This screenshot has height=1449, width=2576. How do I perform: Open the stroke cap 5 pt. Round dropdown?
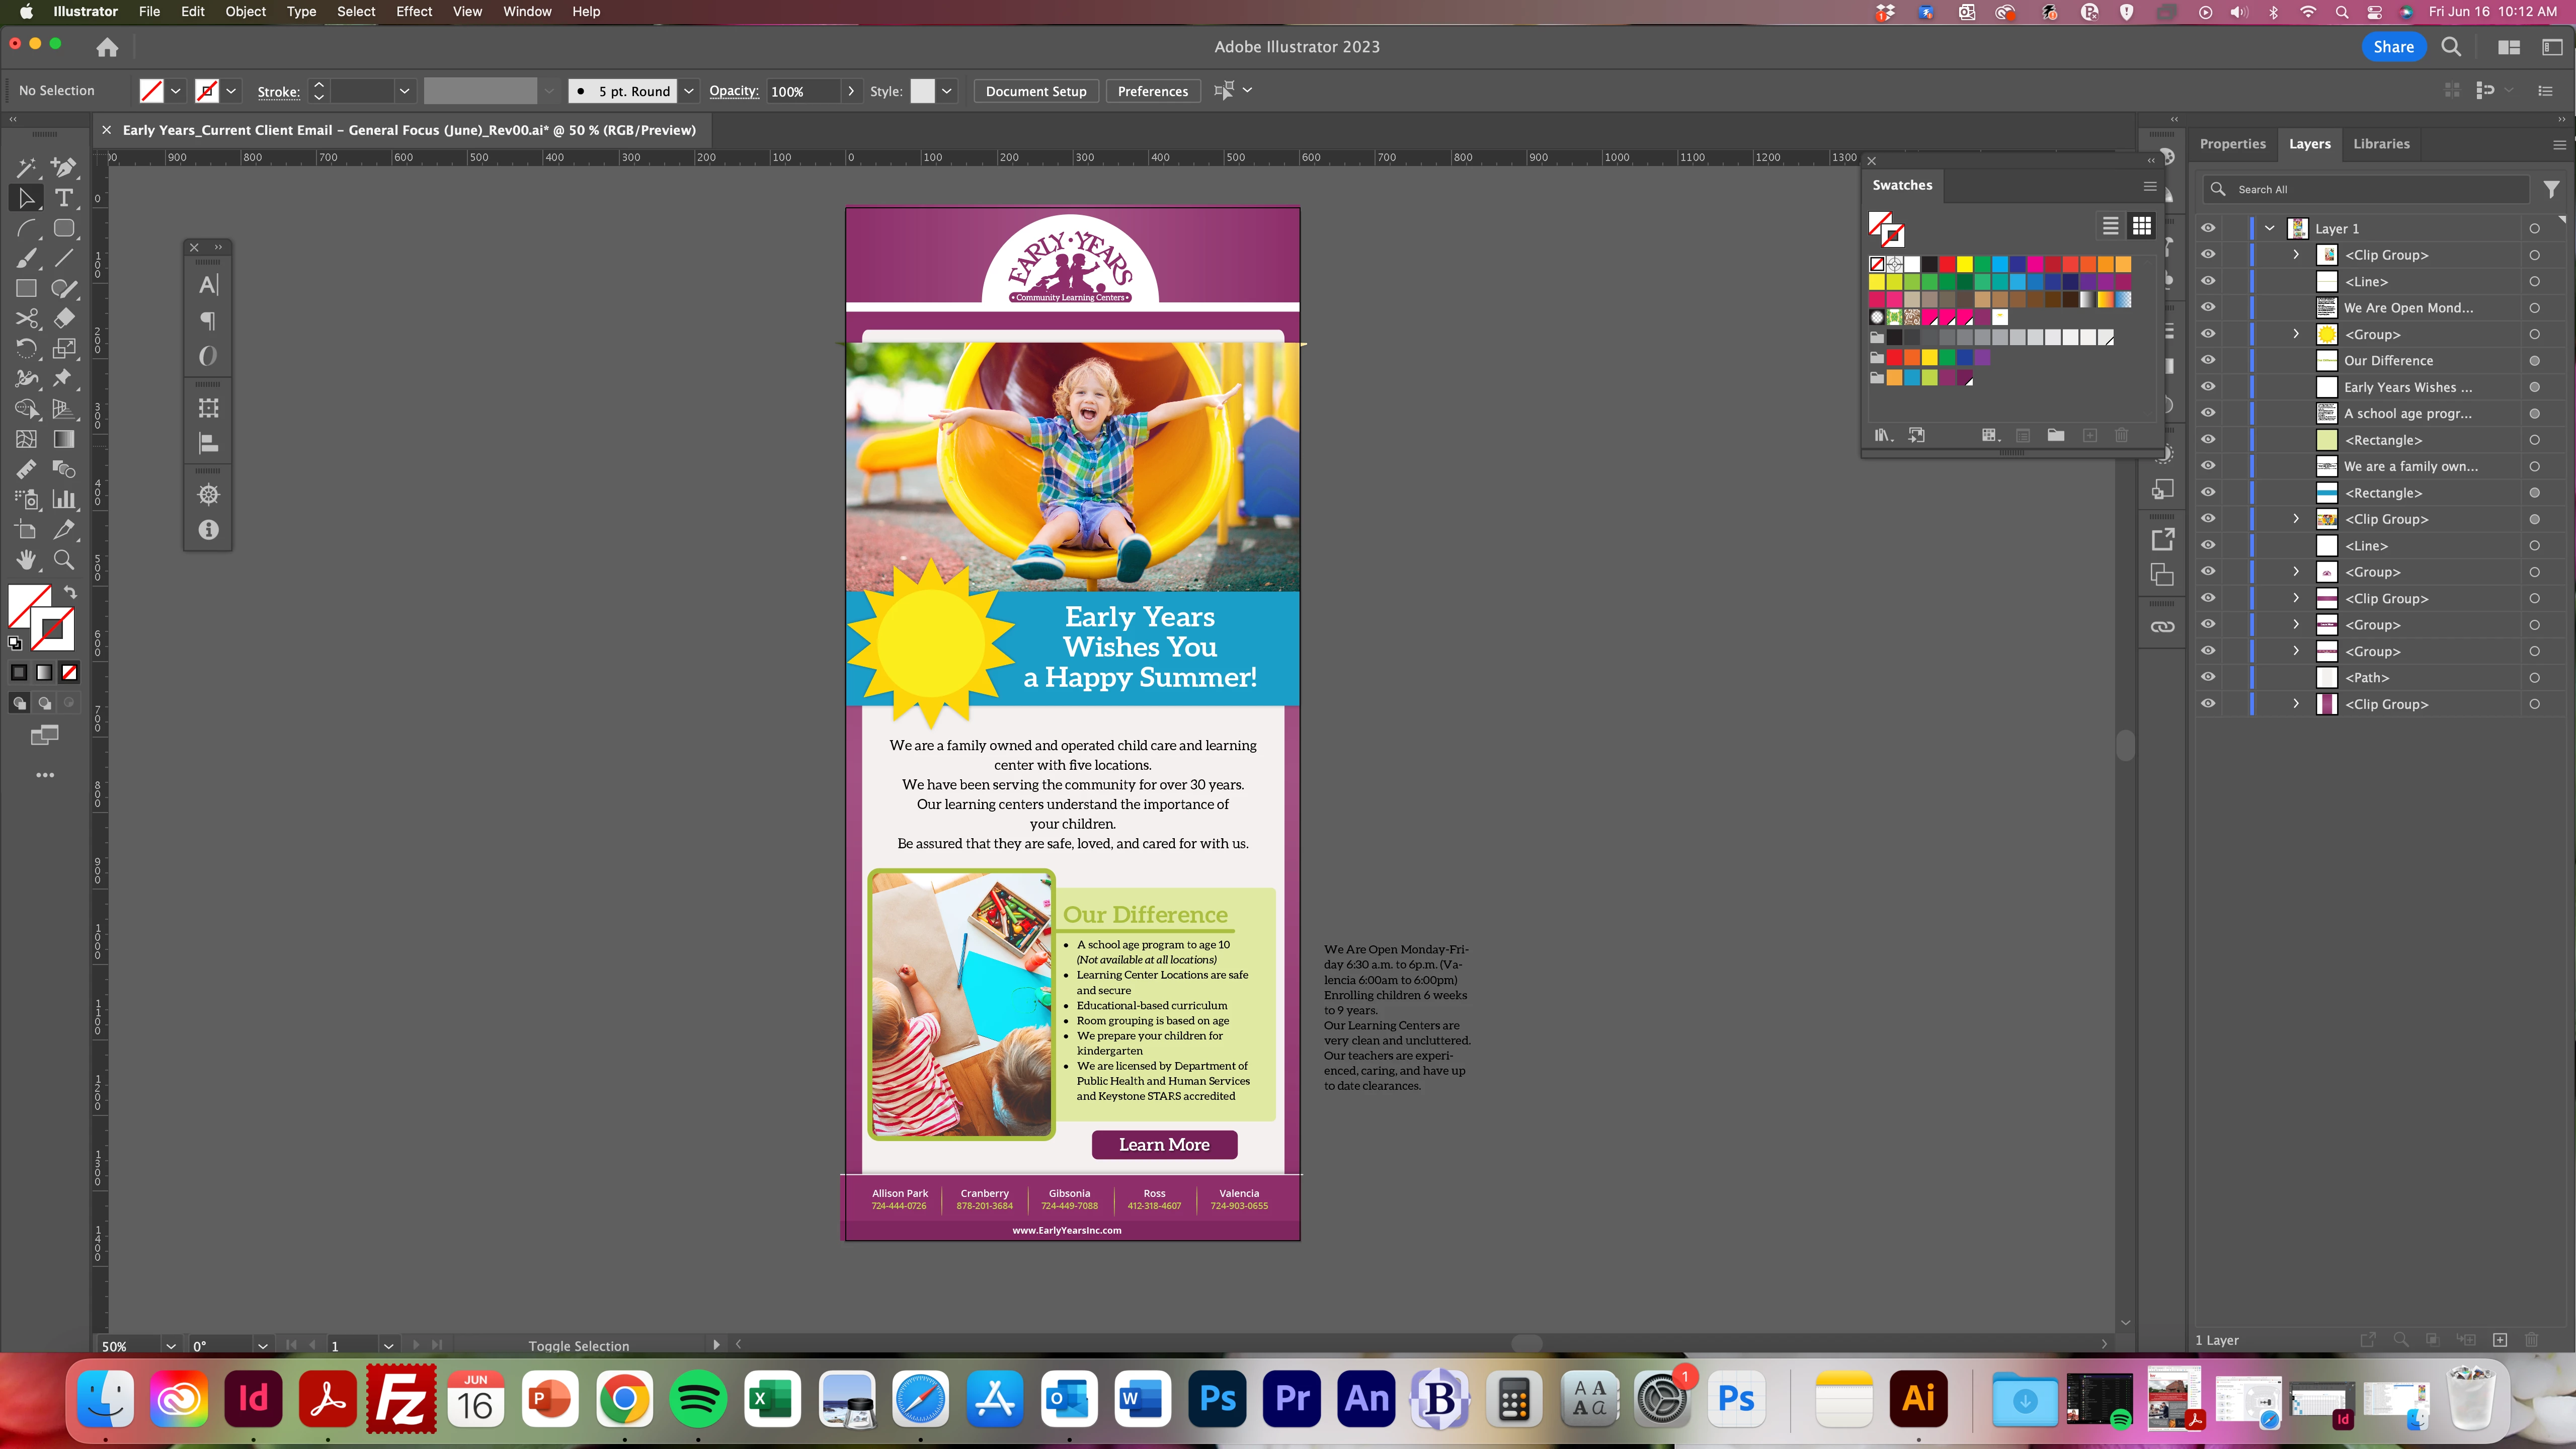pyautogui.click(x=689, y=91)
